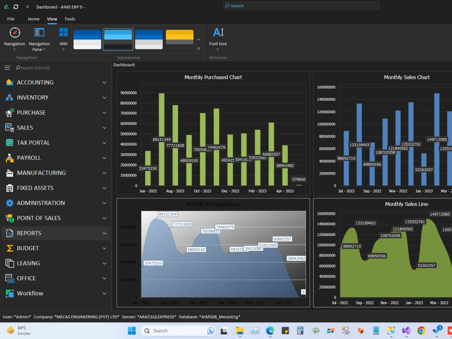Image resolution: width=452 pixels, height=339 pixels.
Task: Open Google Chrome from taskbar
Action: (x=421, y=331)
